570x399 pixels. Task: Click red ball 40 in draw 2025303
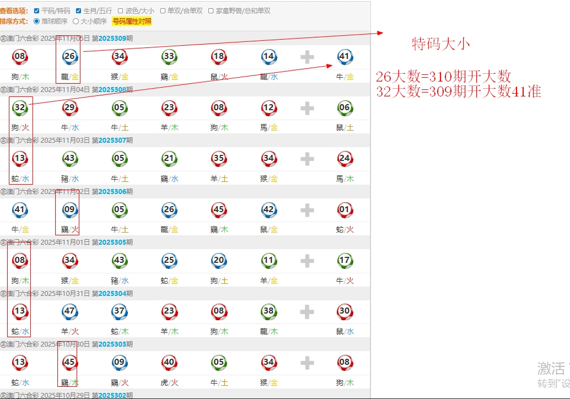pyautogui.click(x=169, y=362)
